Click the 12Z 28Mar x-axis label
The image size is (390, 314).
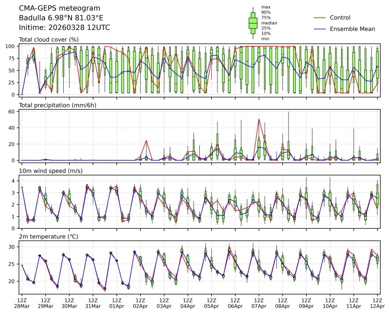pyautogui.click(x=22, y=303)
